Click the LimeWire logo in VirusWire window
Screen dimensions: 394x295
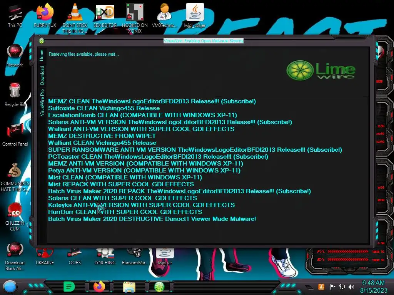pos(321,70)
